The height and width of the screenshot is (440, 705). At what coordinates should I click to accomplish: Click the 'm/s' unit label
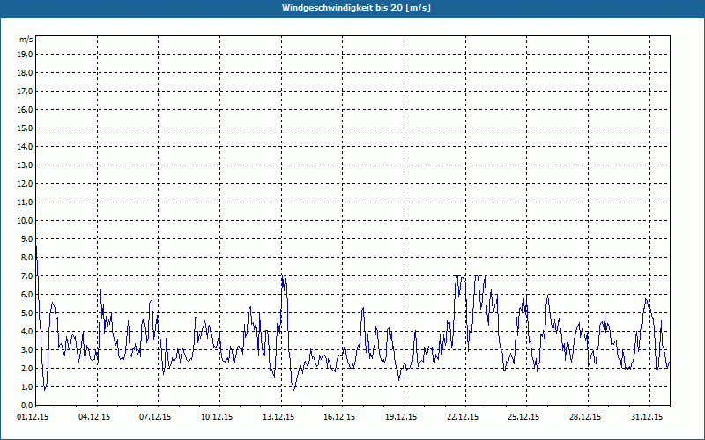(26, 40)
